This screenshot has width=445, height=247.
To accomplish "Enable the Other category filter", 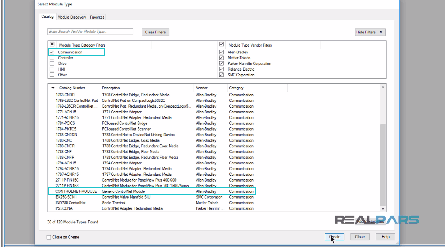I will 52,75.
